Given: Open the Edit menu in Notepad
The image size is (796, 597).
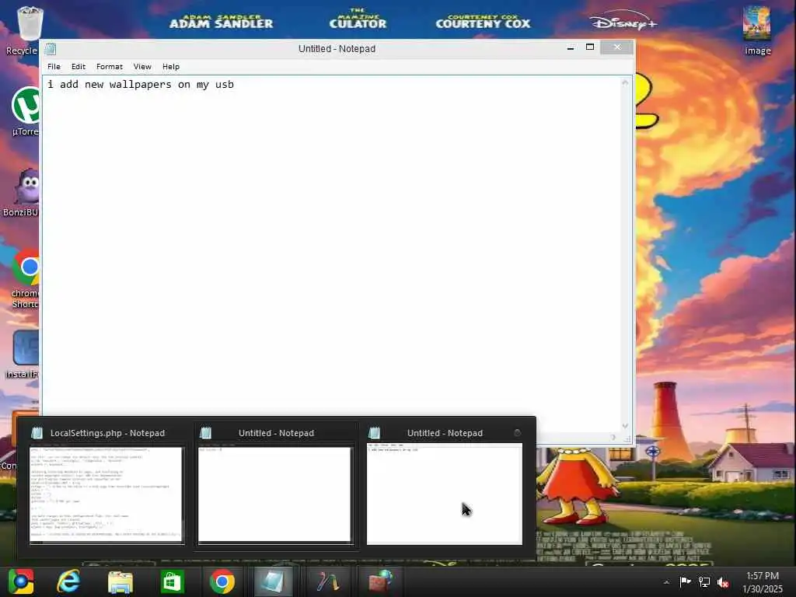Looking at the screenshot, I should point(79,67).
